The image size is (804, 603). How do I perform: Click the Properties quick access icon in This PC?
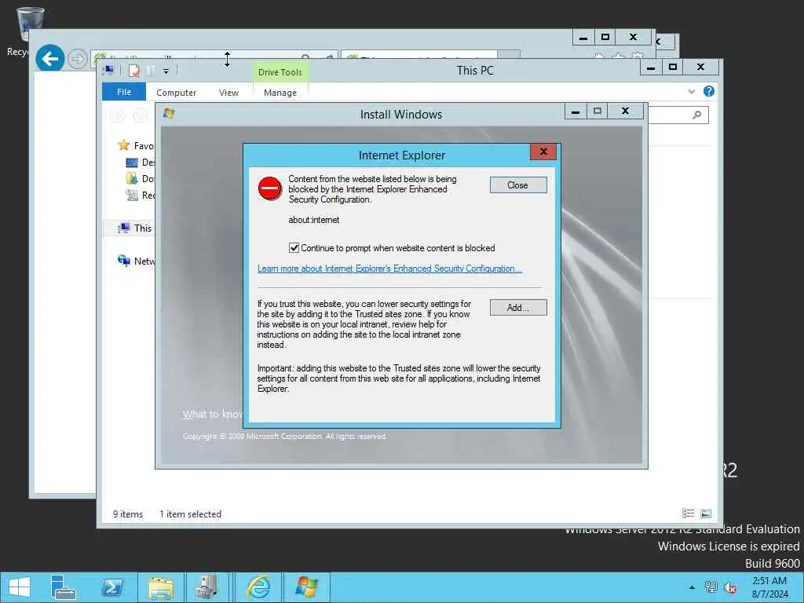tap(133, 71)
